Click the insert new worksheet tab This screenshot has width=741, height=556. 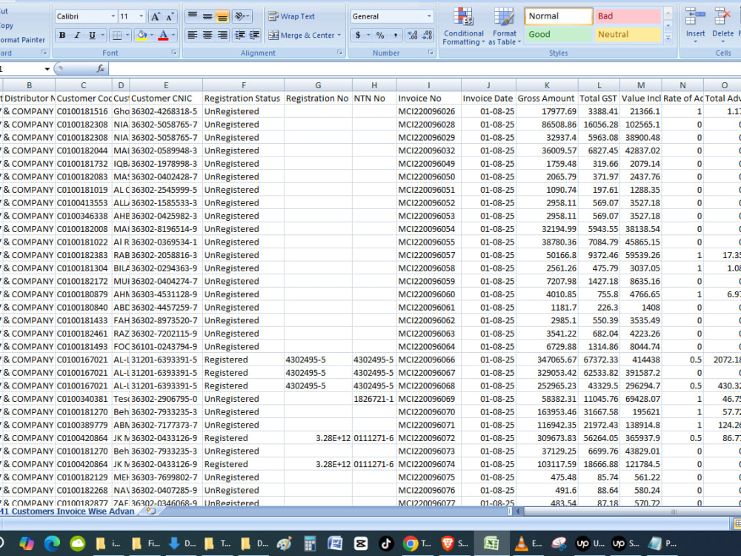151,512
